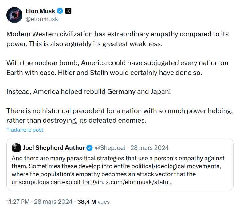236x209 pixels.
Task: Click the tweet's first paragraph about empathy
Action: (118, 39)
